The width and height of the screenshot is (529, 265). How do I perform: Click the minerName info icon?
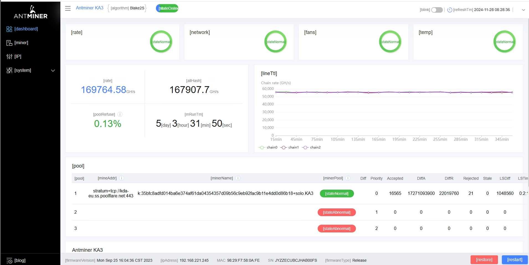coord(238,178)
